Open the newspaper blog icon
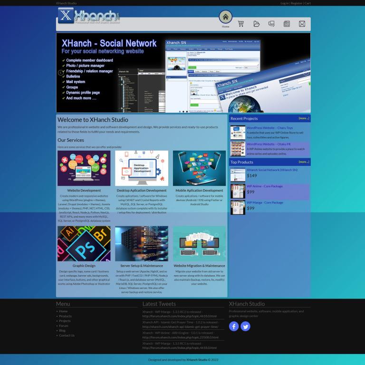 coord(287,24)
